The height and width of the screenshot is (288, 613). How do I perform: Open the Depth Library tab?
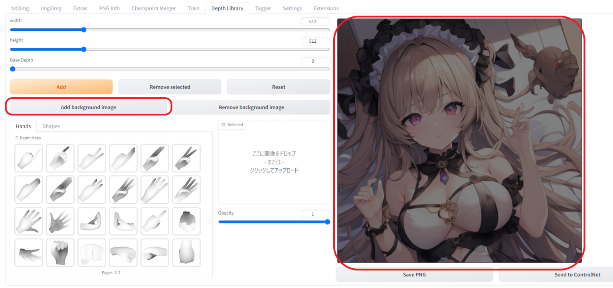pyautogui.click(x=227, y=8)
